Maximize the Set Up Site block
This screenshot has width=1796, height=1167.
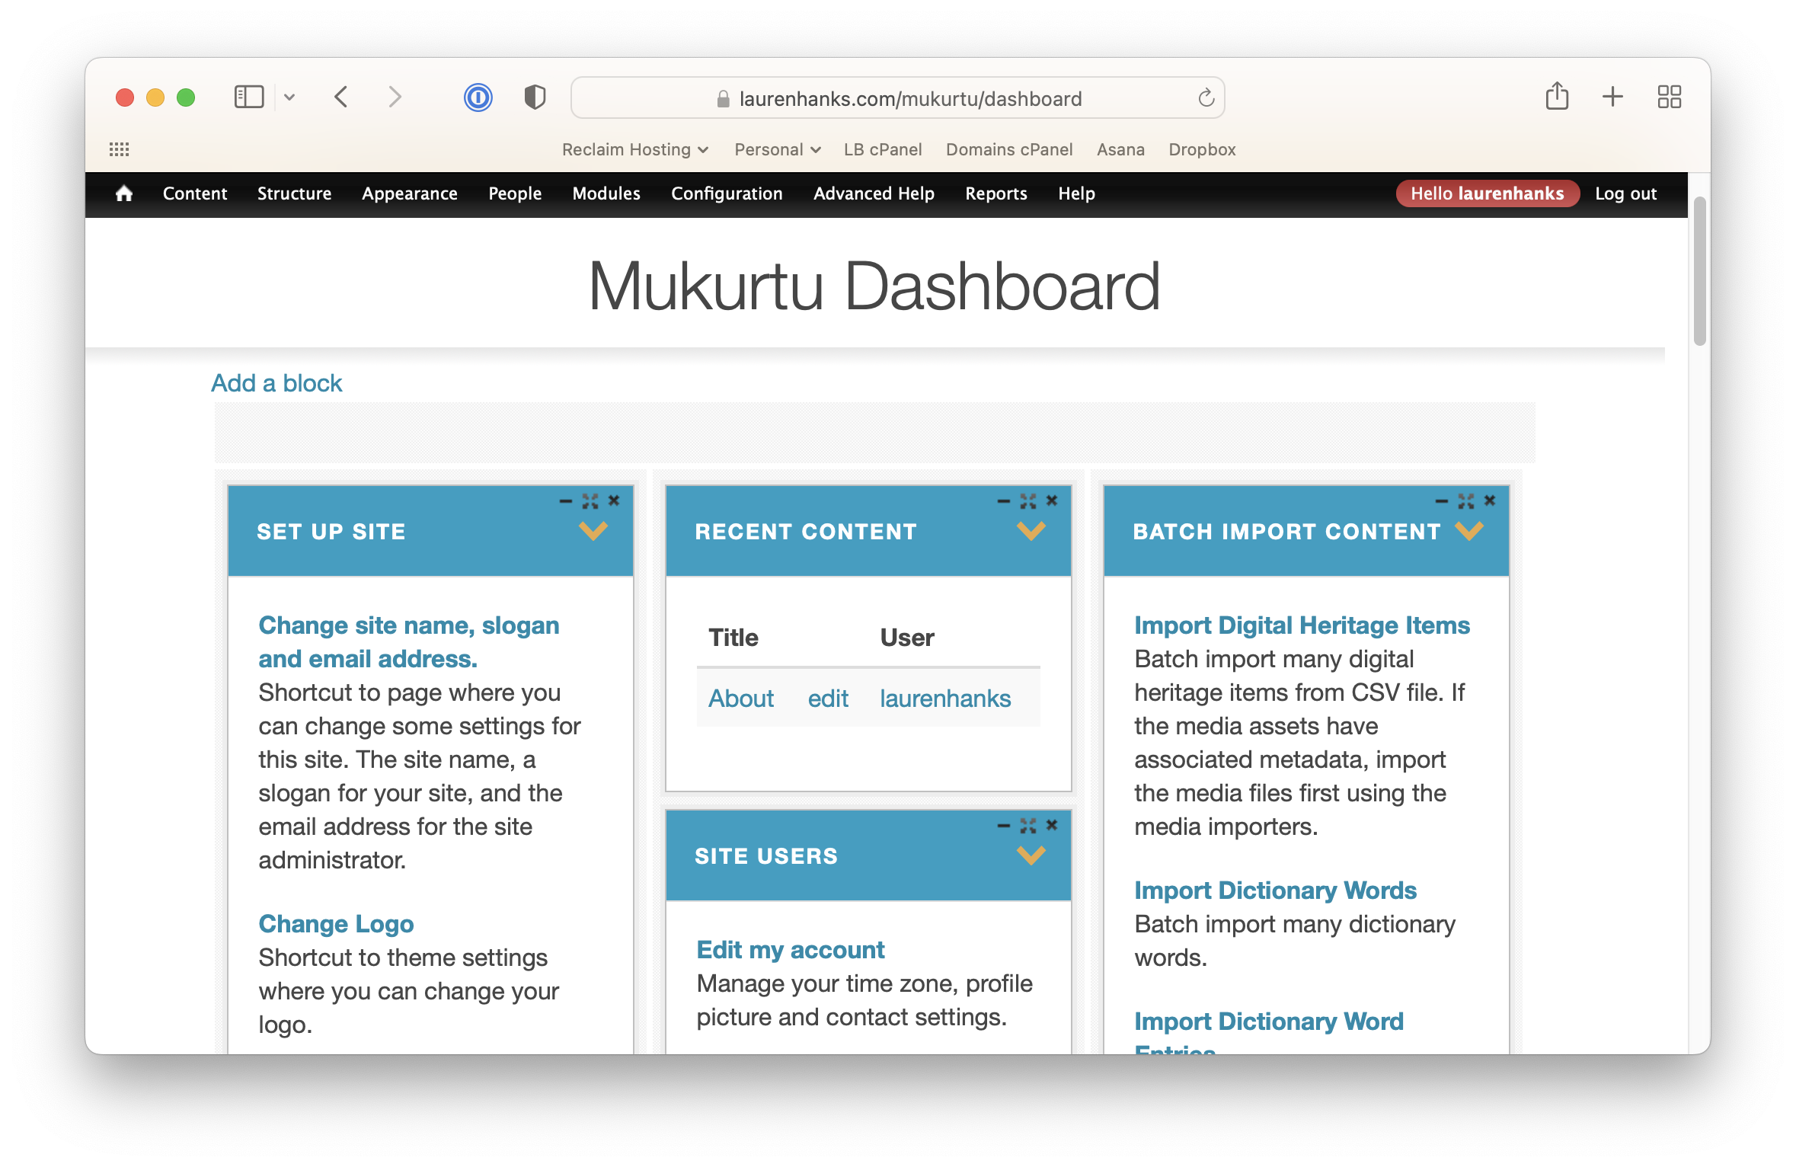[590, 501]
